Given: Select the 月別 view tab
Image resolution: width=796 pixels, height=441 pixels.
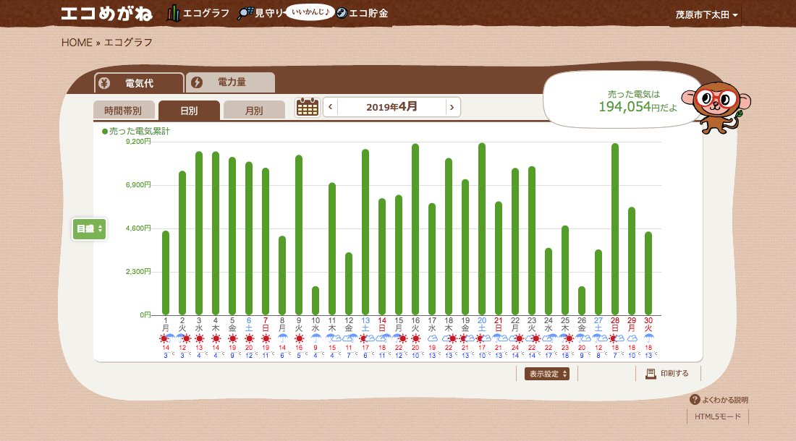Looking at the screenshot, I should (x=254, y=111).
